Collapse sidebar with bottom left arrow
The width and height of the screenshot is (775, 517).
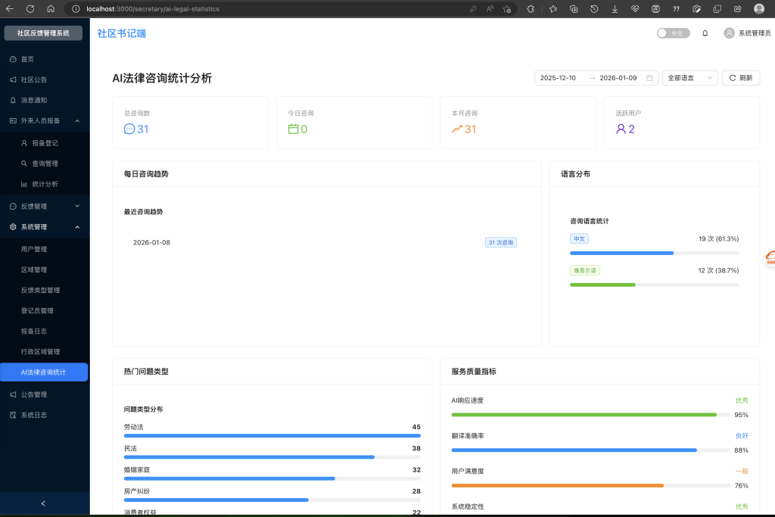point(43,503)
